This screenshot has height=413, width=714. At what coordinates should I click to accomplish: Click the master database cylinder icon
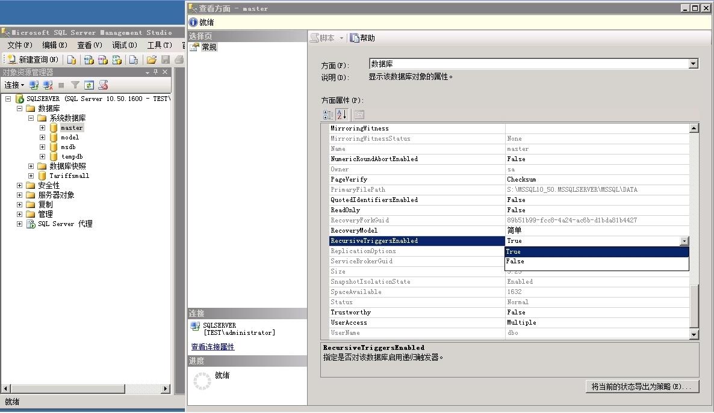click(54, 128)
